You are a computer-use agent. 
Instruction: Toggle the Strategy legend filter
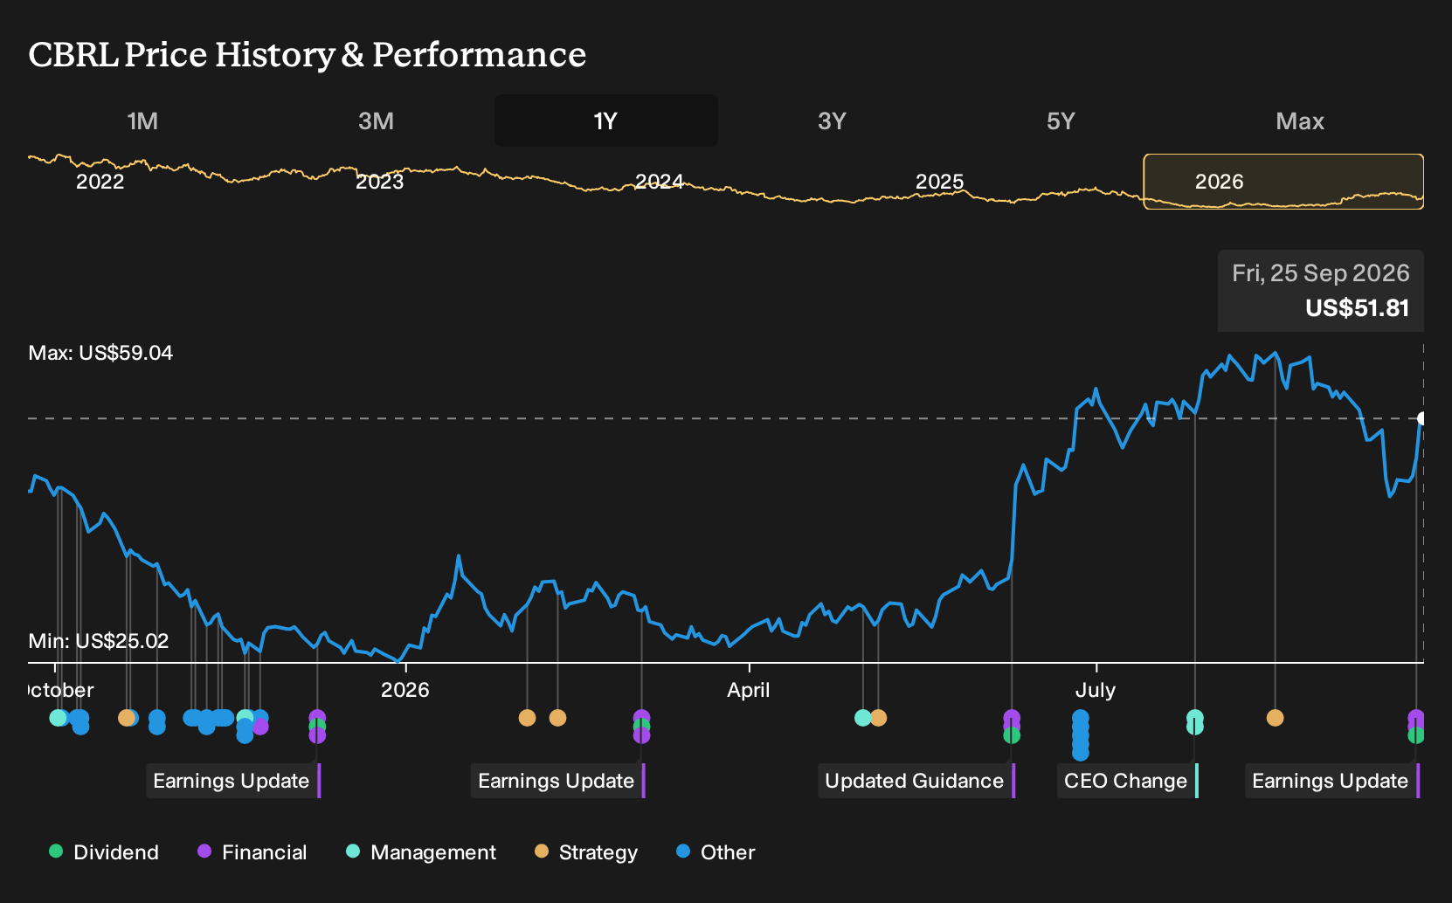[586, 852]
